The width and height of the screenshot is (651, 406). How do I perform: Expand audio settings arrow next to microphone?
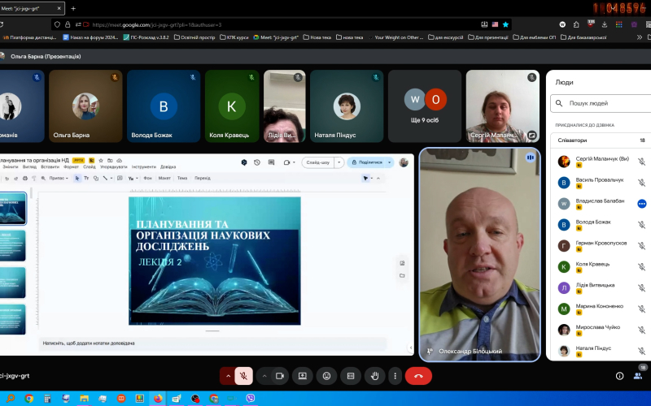pos(228,376)
